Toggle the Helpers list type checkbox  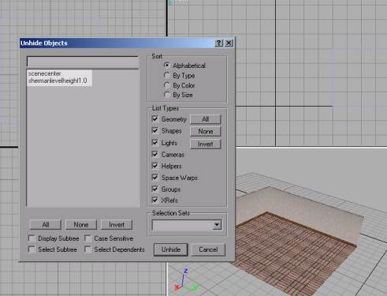(x=155, y=166)
